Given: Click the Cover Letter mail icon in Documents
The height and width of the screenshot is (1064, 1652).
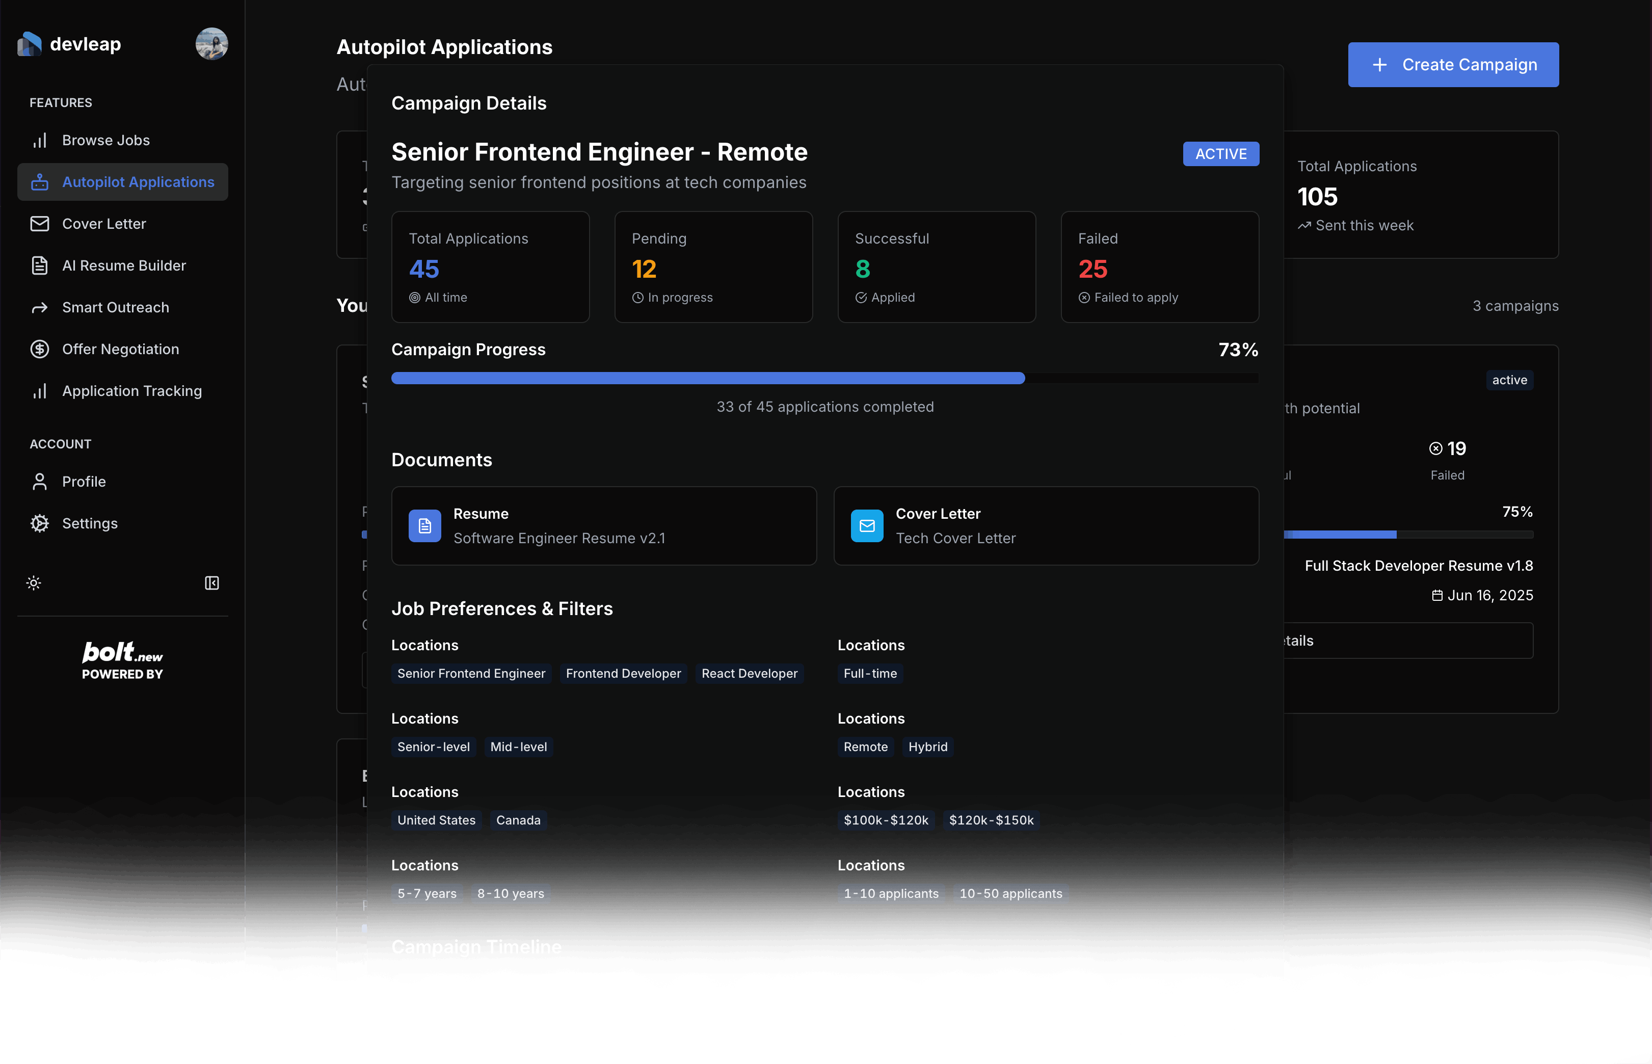Looking at the screenshot, I should 866,526.
